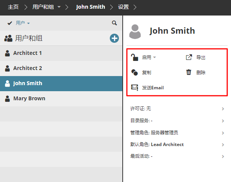Select John Smith in the breadcrumb
This screenshot has width=231, height=182.
point(91,7)
